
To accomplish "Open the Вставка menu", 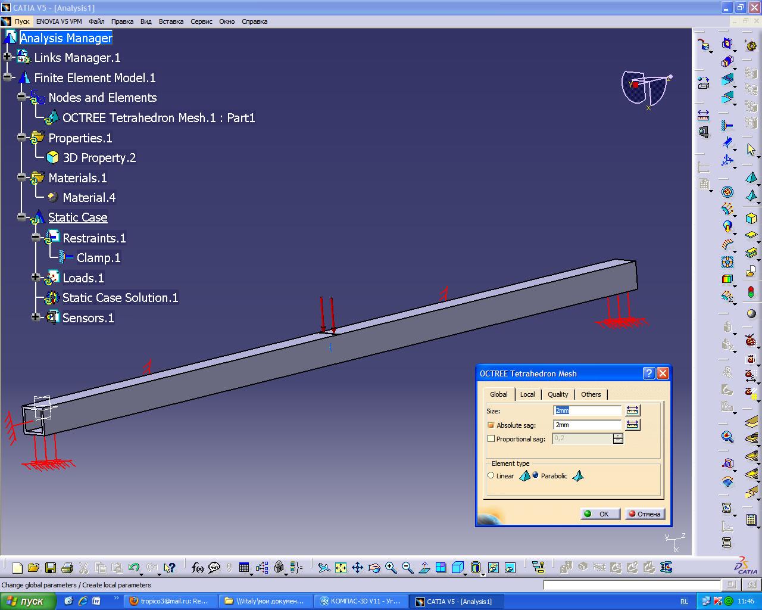I will tap(171, 21).
